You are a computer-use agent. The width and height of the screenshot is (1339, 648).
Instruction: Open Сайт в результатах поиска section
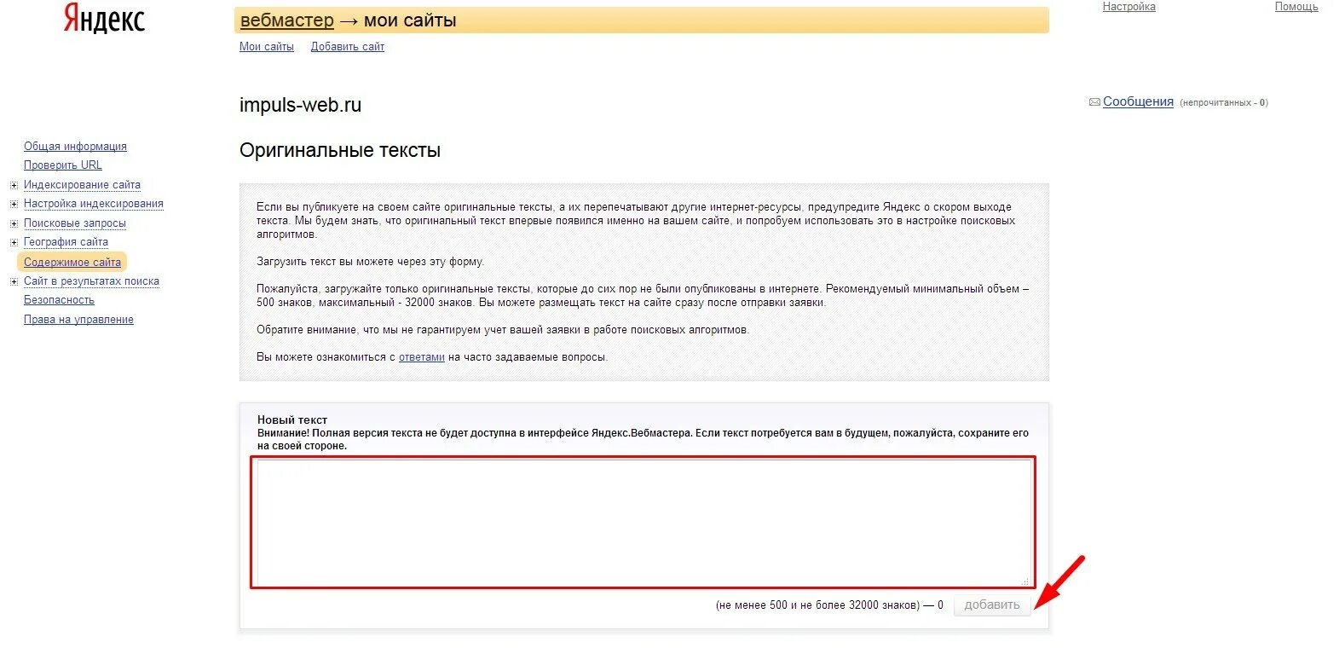point(91,281)
